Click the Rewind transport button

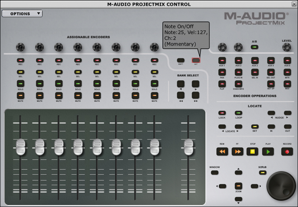click(x=222, y=151)
